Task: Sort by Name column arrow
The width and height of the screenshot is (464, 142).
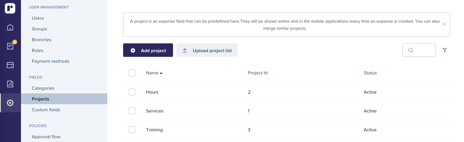Action: [x=161, y=73]
